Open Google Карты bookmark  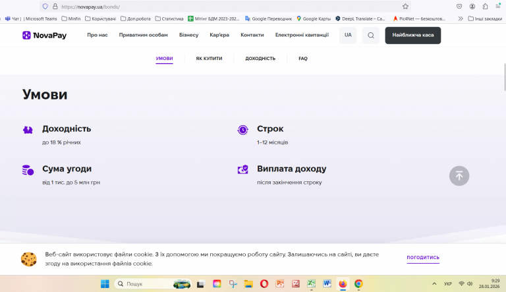(314, 18)
